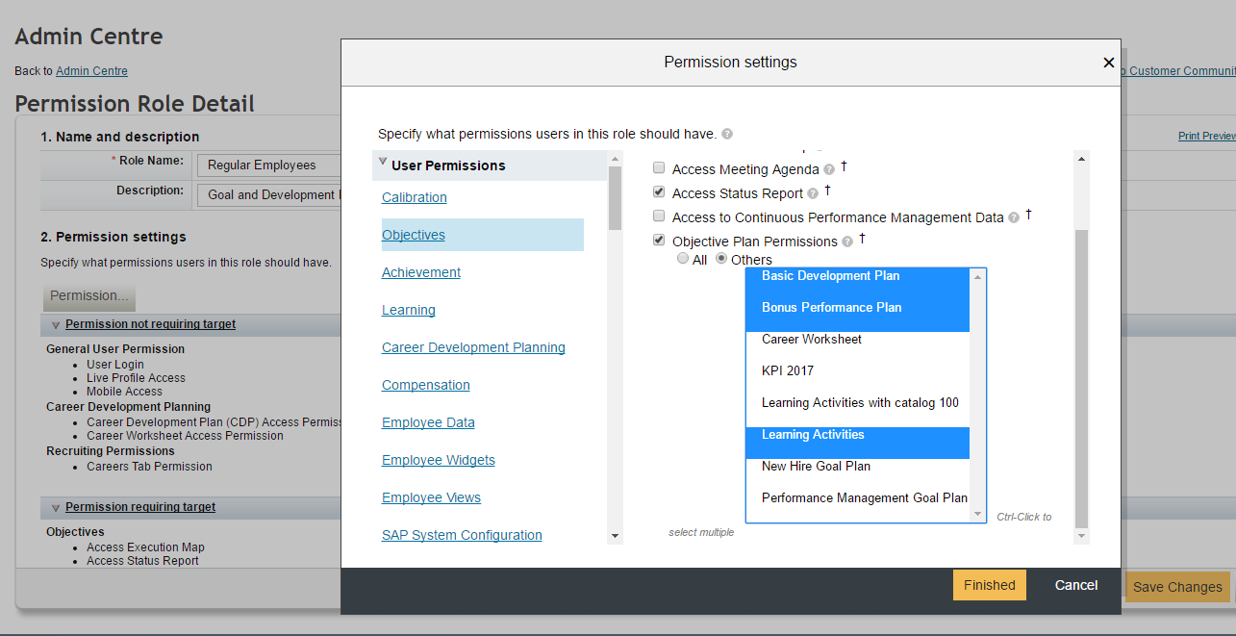Click the Finished button
This screenshot has width=1236, height=636.
990,585
